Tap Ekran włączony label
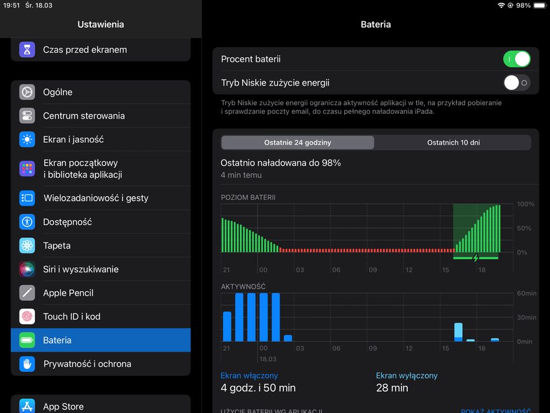 coord(249,375)
